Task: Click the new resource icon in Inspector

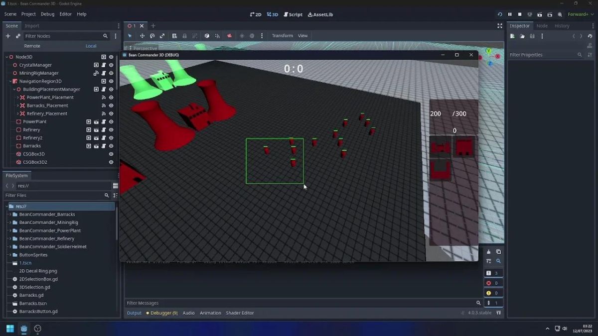Action: point(512,36)
